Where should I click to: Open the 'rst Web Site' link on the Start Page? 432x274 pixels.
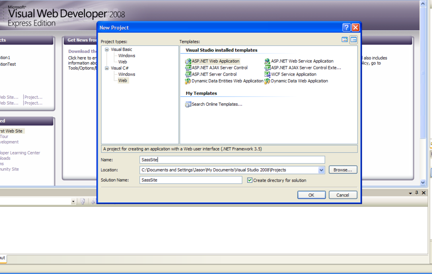coord(11,131)
